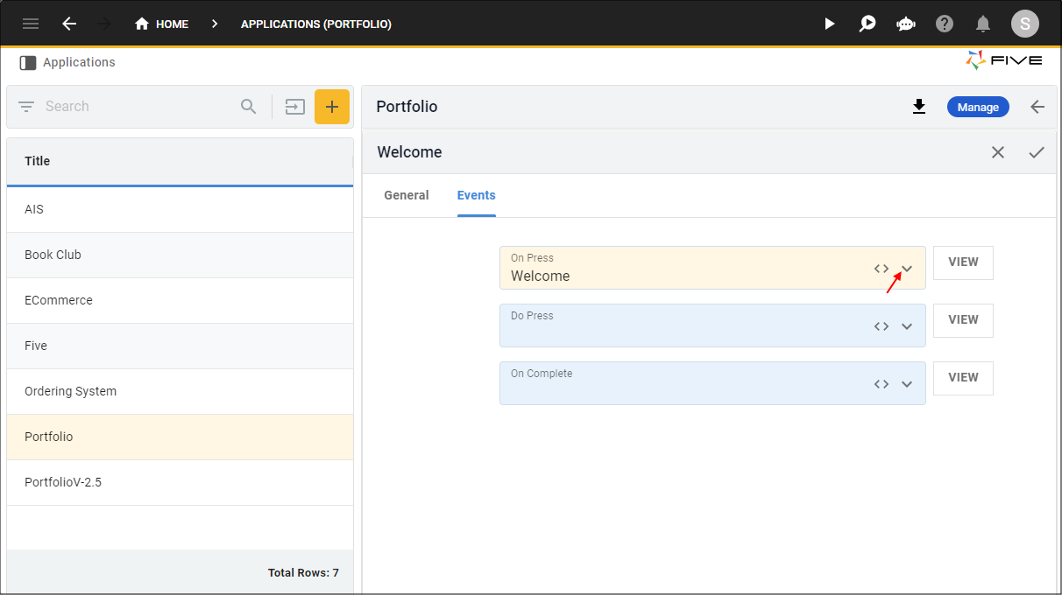
Task: Expand the On Press dropdown
Action: click(x=908, y=269)
